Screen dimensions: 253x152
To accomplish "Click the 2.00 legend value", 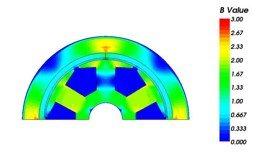I will tap(237, 60).
